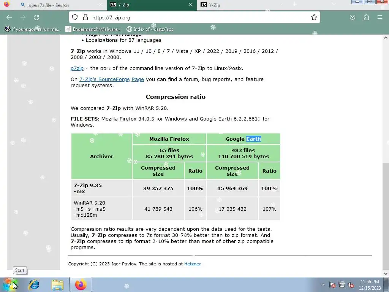
Task: Click the '106%' ratio cell
Action: point(195,209)
